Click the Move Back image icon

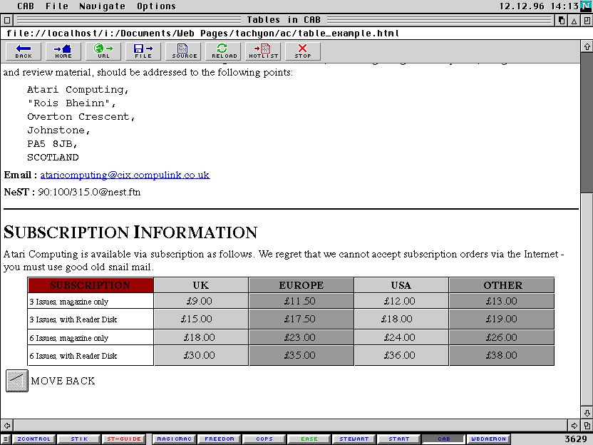click(x=16, y=381)
